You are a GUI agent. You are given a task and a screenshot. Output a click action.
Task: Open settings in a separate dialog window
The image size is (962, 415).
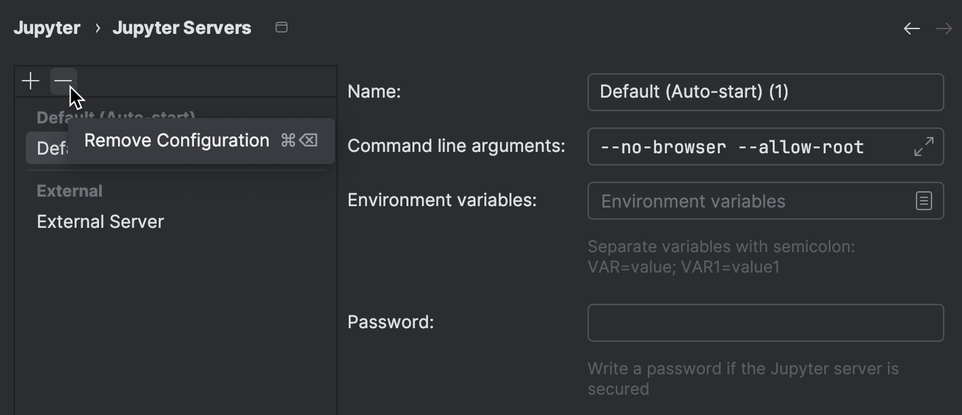tap(282, 27)
